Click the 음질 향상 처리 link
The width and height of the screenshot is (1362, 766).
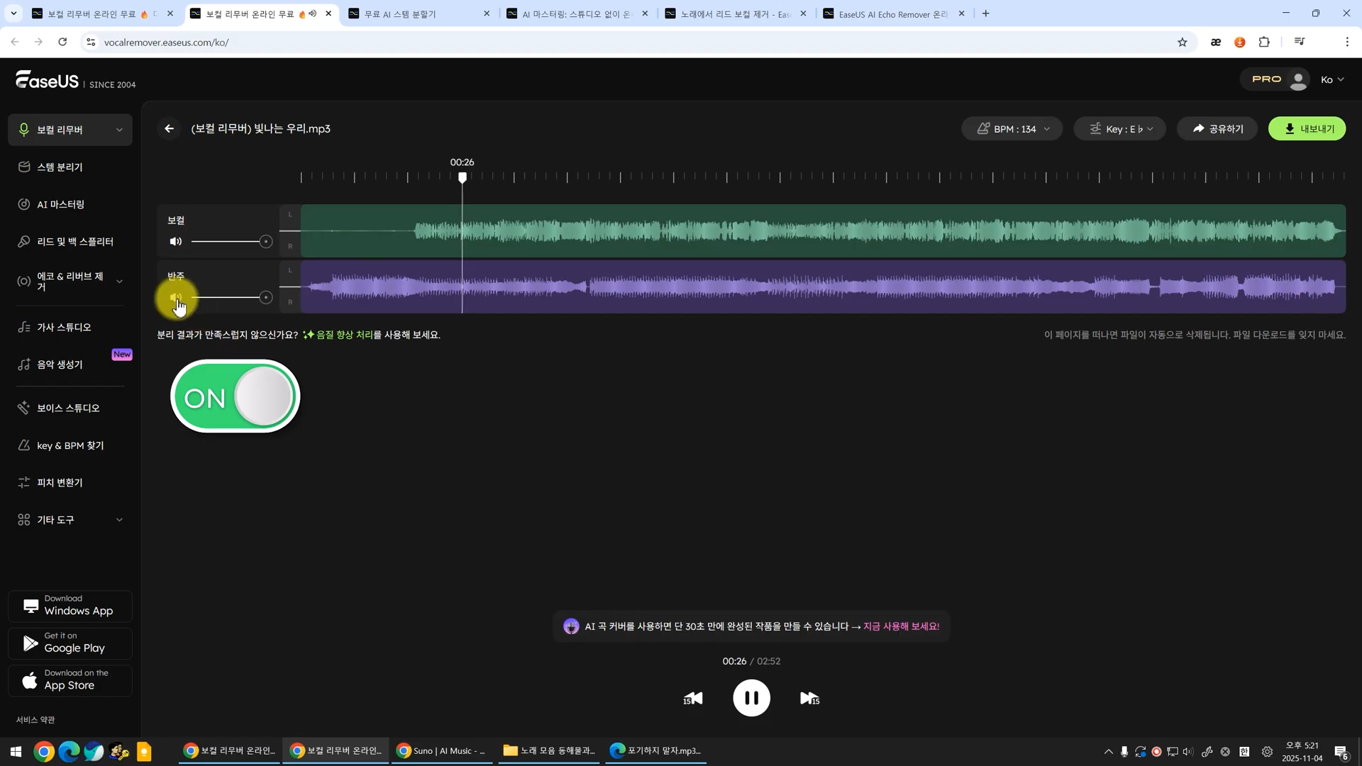point(344,335)
